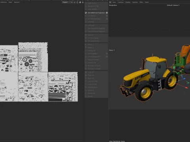190x142 pixels.
Task: Click the second icon right of Project dropdown
Action: coord(77,2)
